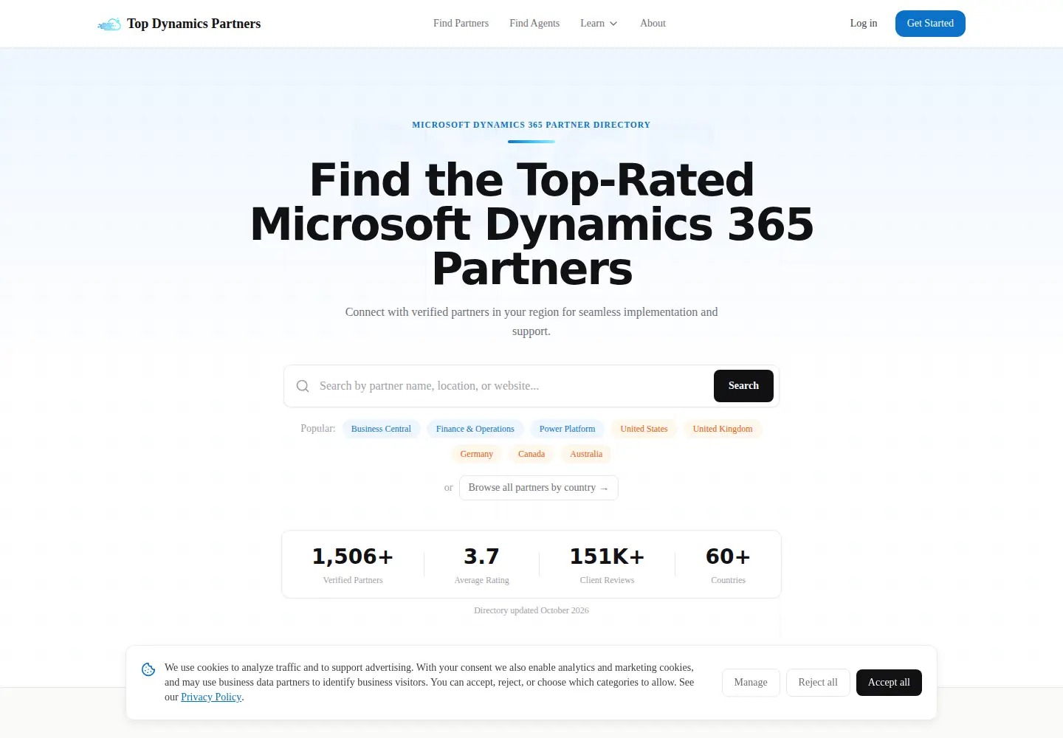Click the magnifier icon in search box
The width and height of the screenshot is (1063, 738).
[x=303, y=386]
